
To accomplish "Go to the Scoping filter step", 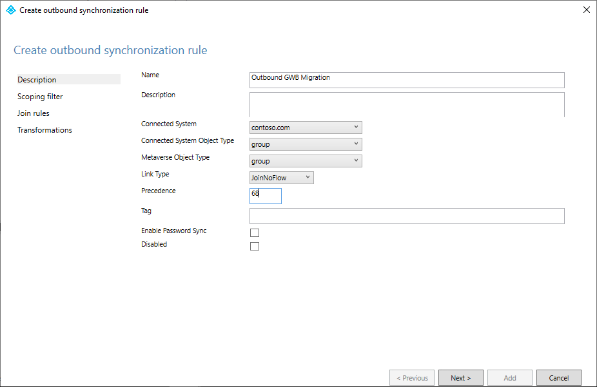I will (x=40, y=97).
